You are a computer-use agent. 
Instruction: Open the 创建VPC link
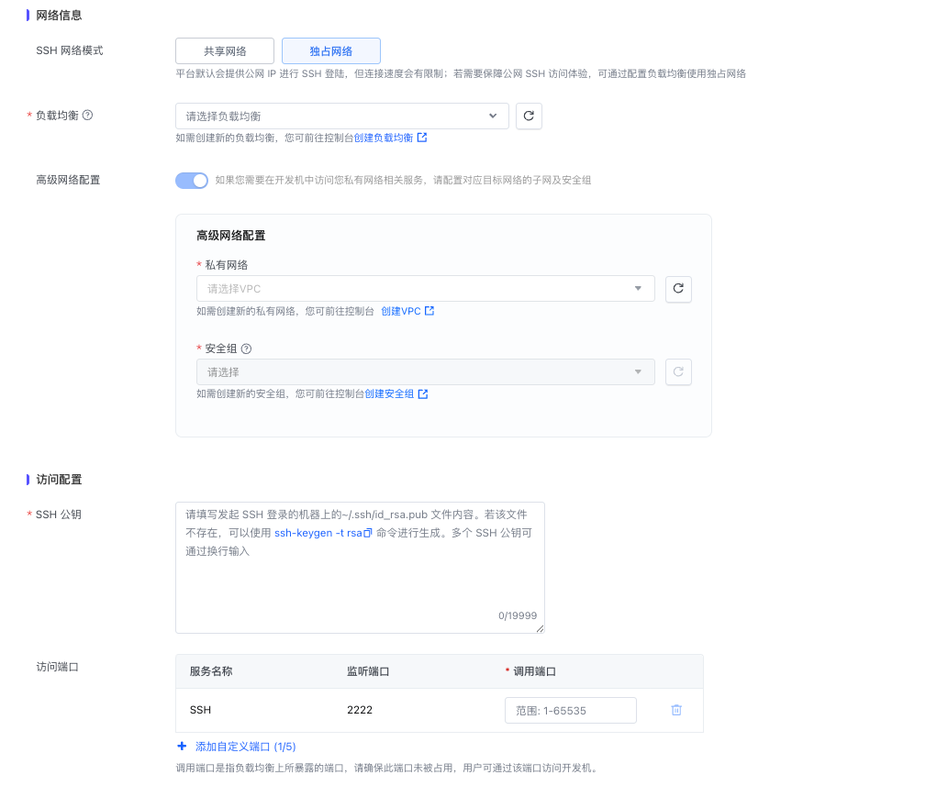[x=401, y=311]
